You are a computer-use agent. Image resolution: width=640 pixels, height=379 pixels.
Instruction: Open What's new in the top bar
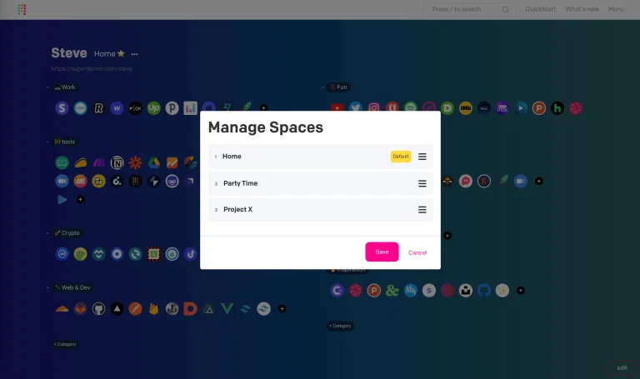tap(582, 9)
